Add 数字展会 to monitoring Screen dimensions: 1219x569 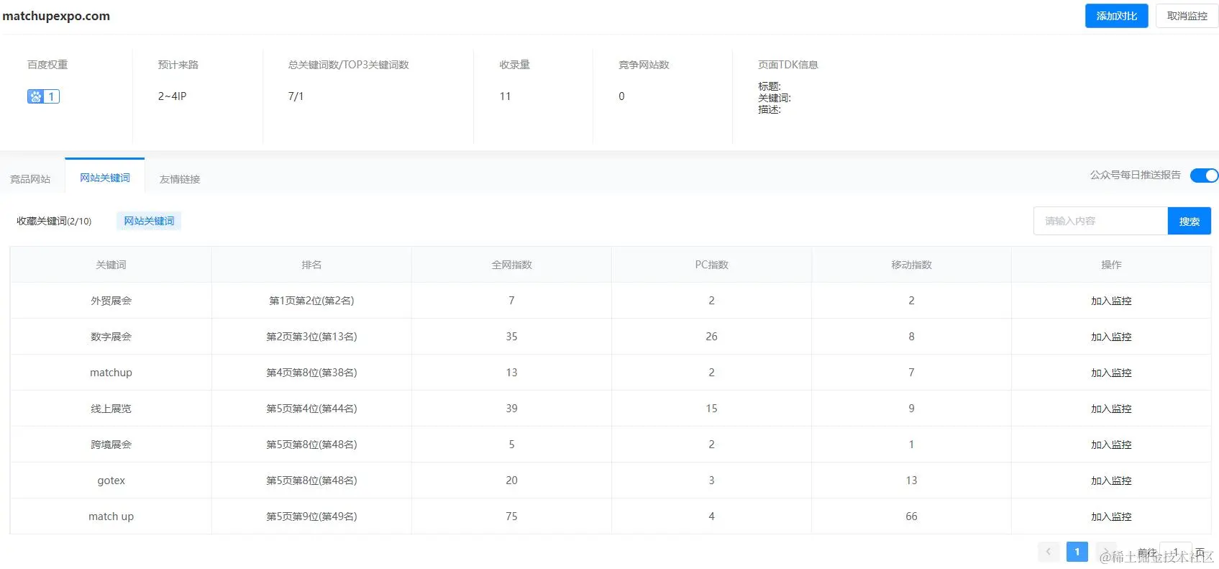point(1111,337)
